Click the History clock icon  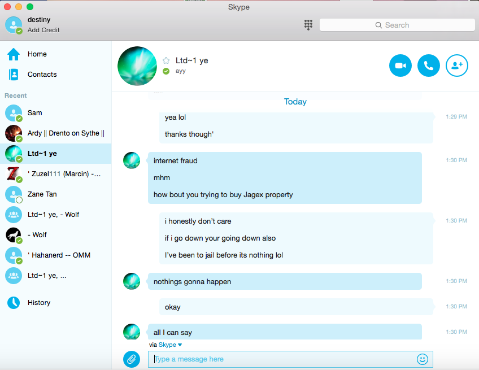(14, 302)
